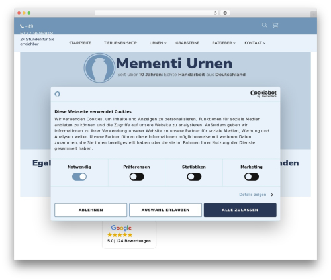
Task: Enable the Statistiken cookie switch
Action: (x=194, y=177)
